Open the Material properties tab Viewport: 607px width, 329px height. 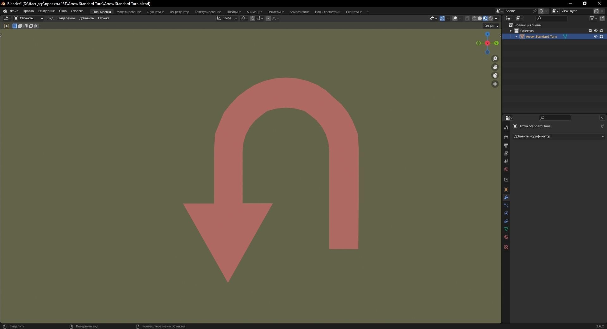coord(506,237)
